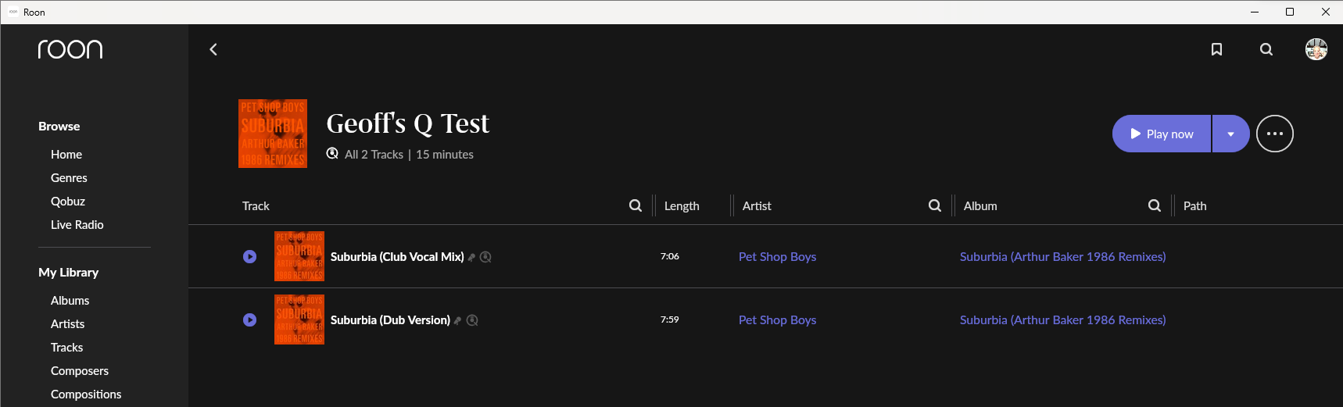Open album link in Club Vocal Mix row
This screenshot has width=1343, height=407.
pyautogui.click(x=1063, y=257)
